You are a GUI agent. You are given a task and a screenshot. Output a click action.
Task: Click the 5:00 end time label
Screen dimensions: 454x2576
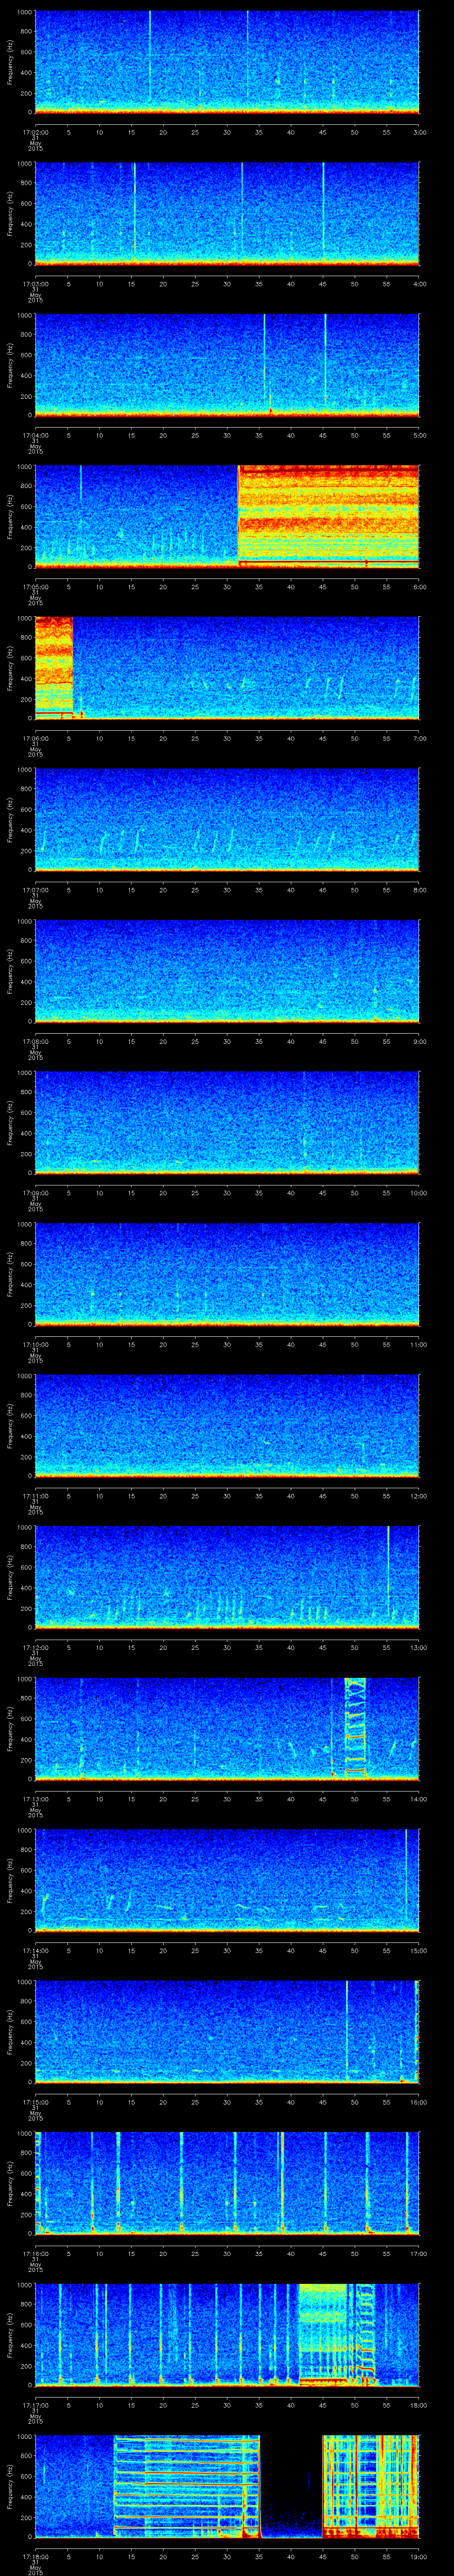click(x=419, y=435)
